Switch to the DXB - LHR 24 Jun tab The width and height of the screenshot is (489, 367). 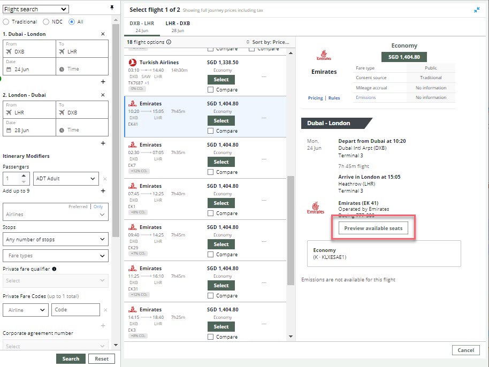click(142, 27)
